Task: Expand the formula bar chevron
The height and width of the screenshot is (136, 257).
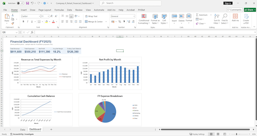Action: click(255, 32)
